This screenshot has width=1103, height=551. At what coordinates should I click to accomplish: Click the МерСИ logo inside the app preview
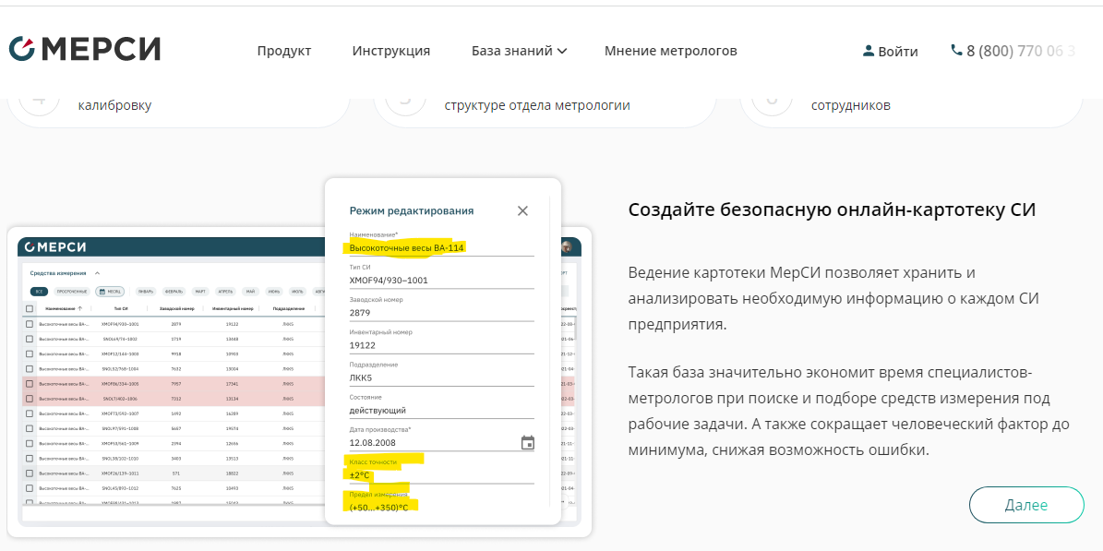56,246
